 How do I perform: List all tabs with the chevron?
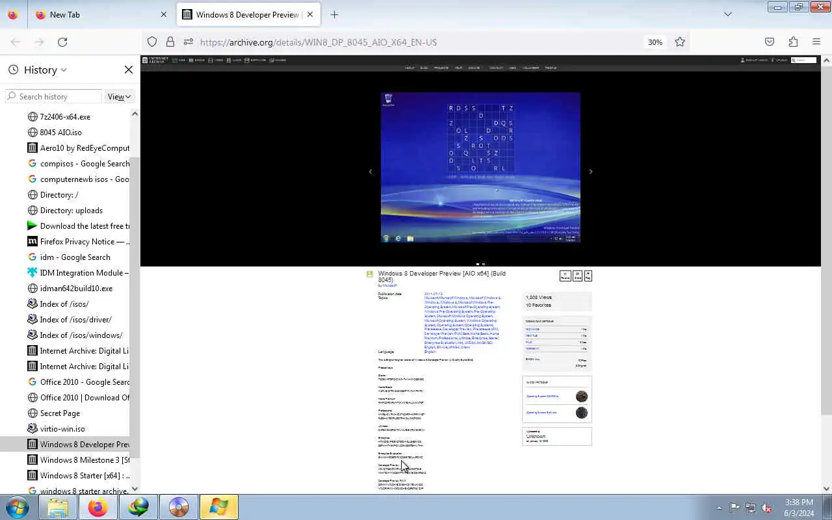pos(728,14)
